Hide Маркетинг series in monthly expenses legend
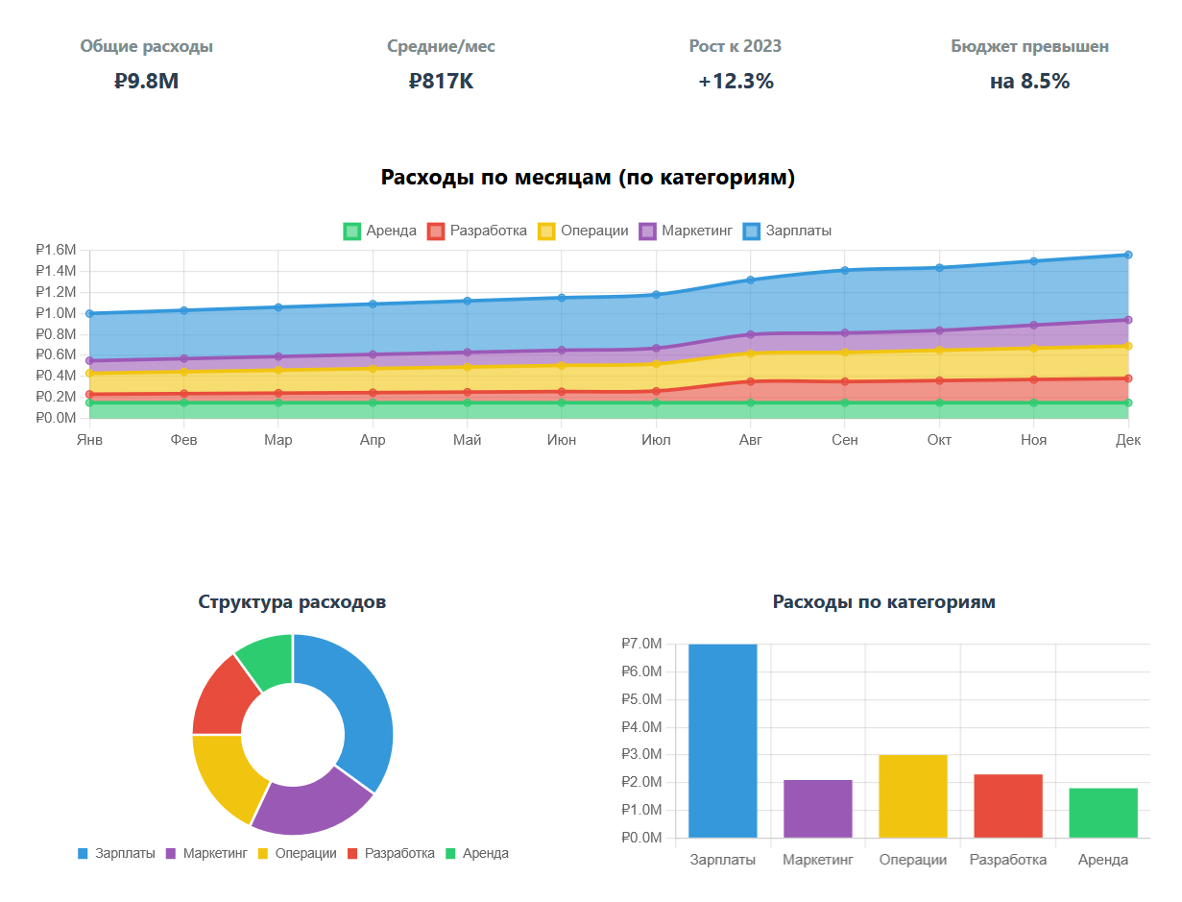The height and width of the screenshot is (902, 1182). tap(686, 231)
